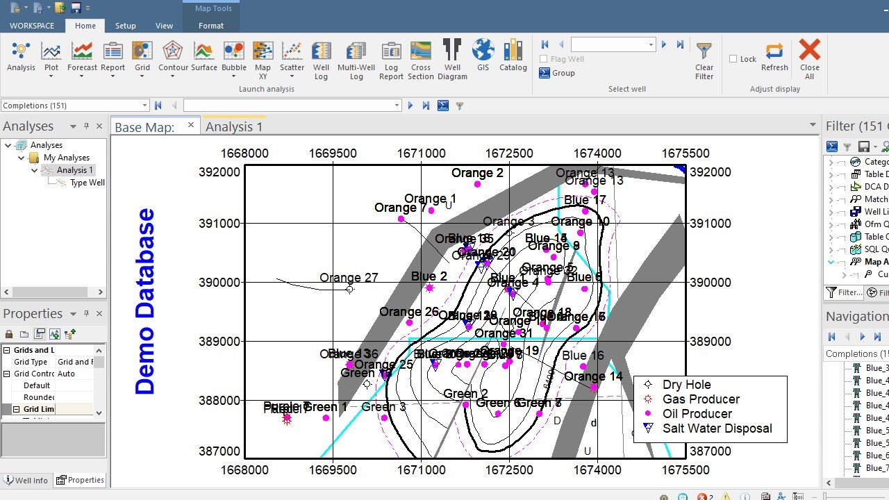Open the Forecast analysis tool
The width and height of the screenshot is (889, 500).
82,55
